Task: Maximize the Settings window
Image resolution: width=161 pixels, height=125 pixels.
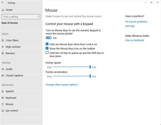Action: 151,2
